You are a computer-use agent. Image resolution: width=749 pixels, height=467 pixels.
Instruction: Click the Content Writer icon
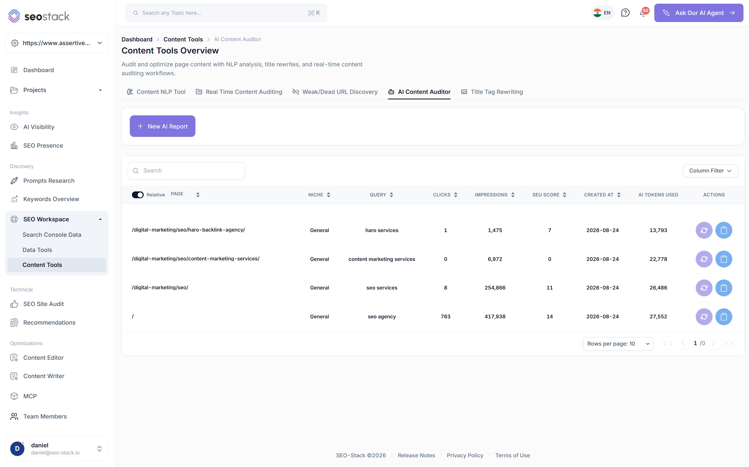pyautogui.click(x=14, y=376)
